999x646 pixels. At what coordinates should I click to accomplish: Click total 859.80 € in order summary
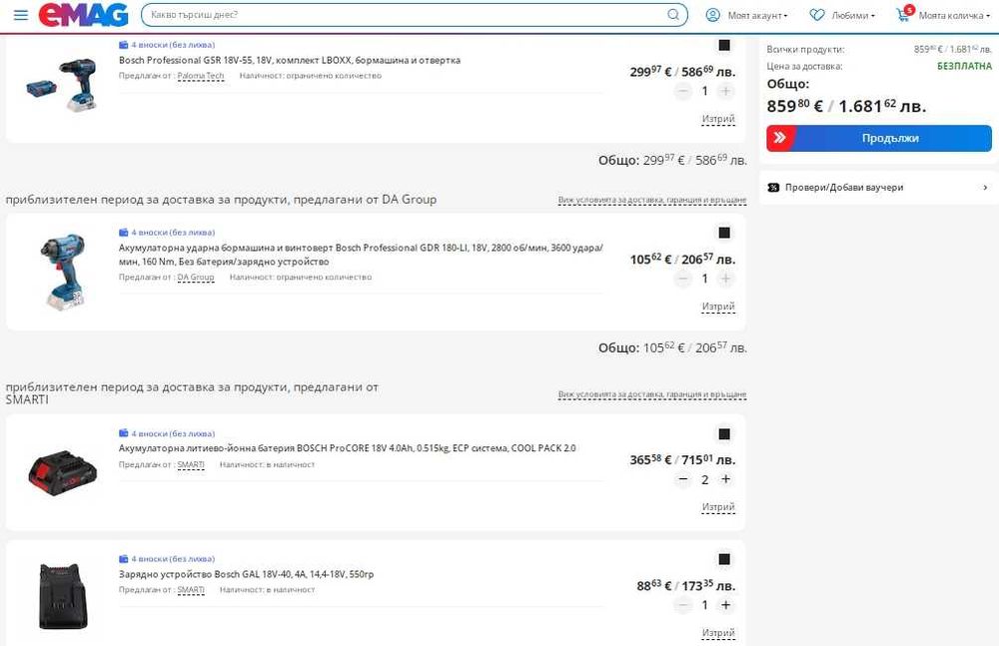tap(795, 106)
